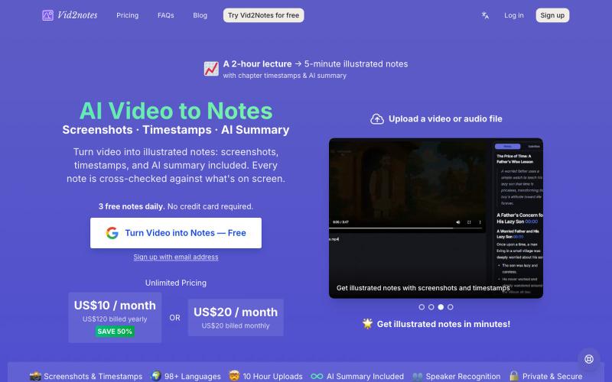Viewport: 612px width, 382px height.
Task: Click the emoji icon by 10 Hour Uploads
Action: click(234, 376)
